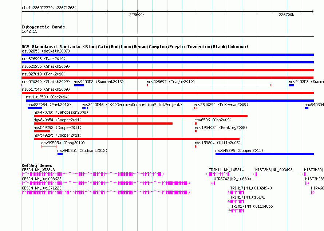The image size is (324, 231).
Task: Open TRIM17|NM_016102 gene label
Action: click(248, 197)
